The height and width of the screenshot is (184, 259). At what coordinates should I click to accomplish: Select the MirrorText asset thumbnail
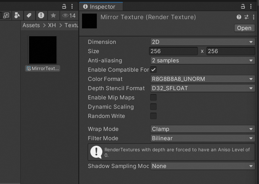tap(43, 50)
